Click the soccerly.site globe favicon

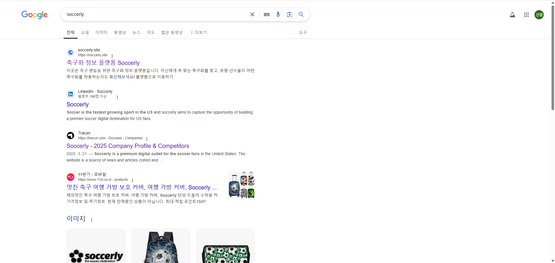pyautogui.click(x=71, y=52)
